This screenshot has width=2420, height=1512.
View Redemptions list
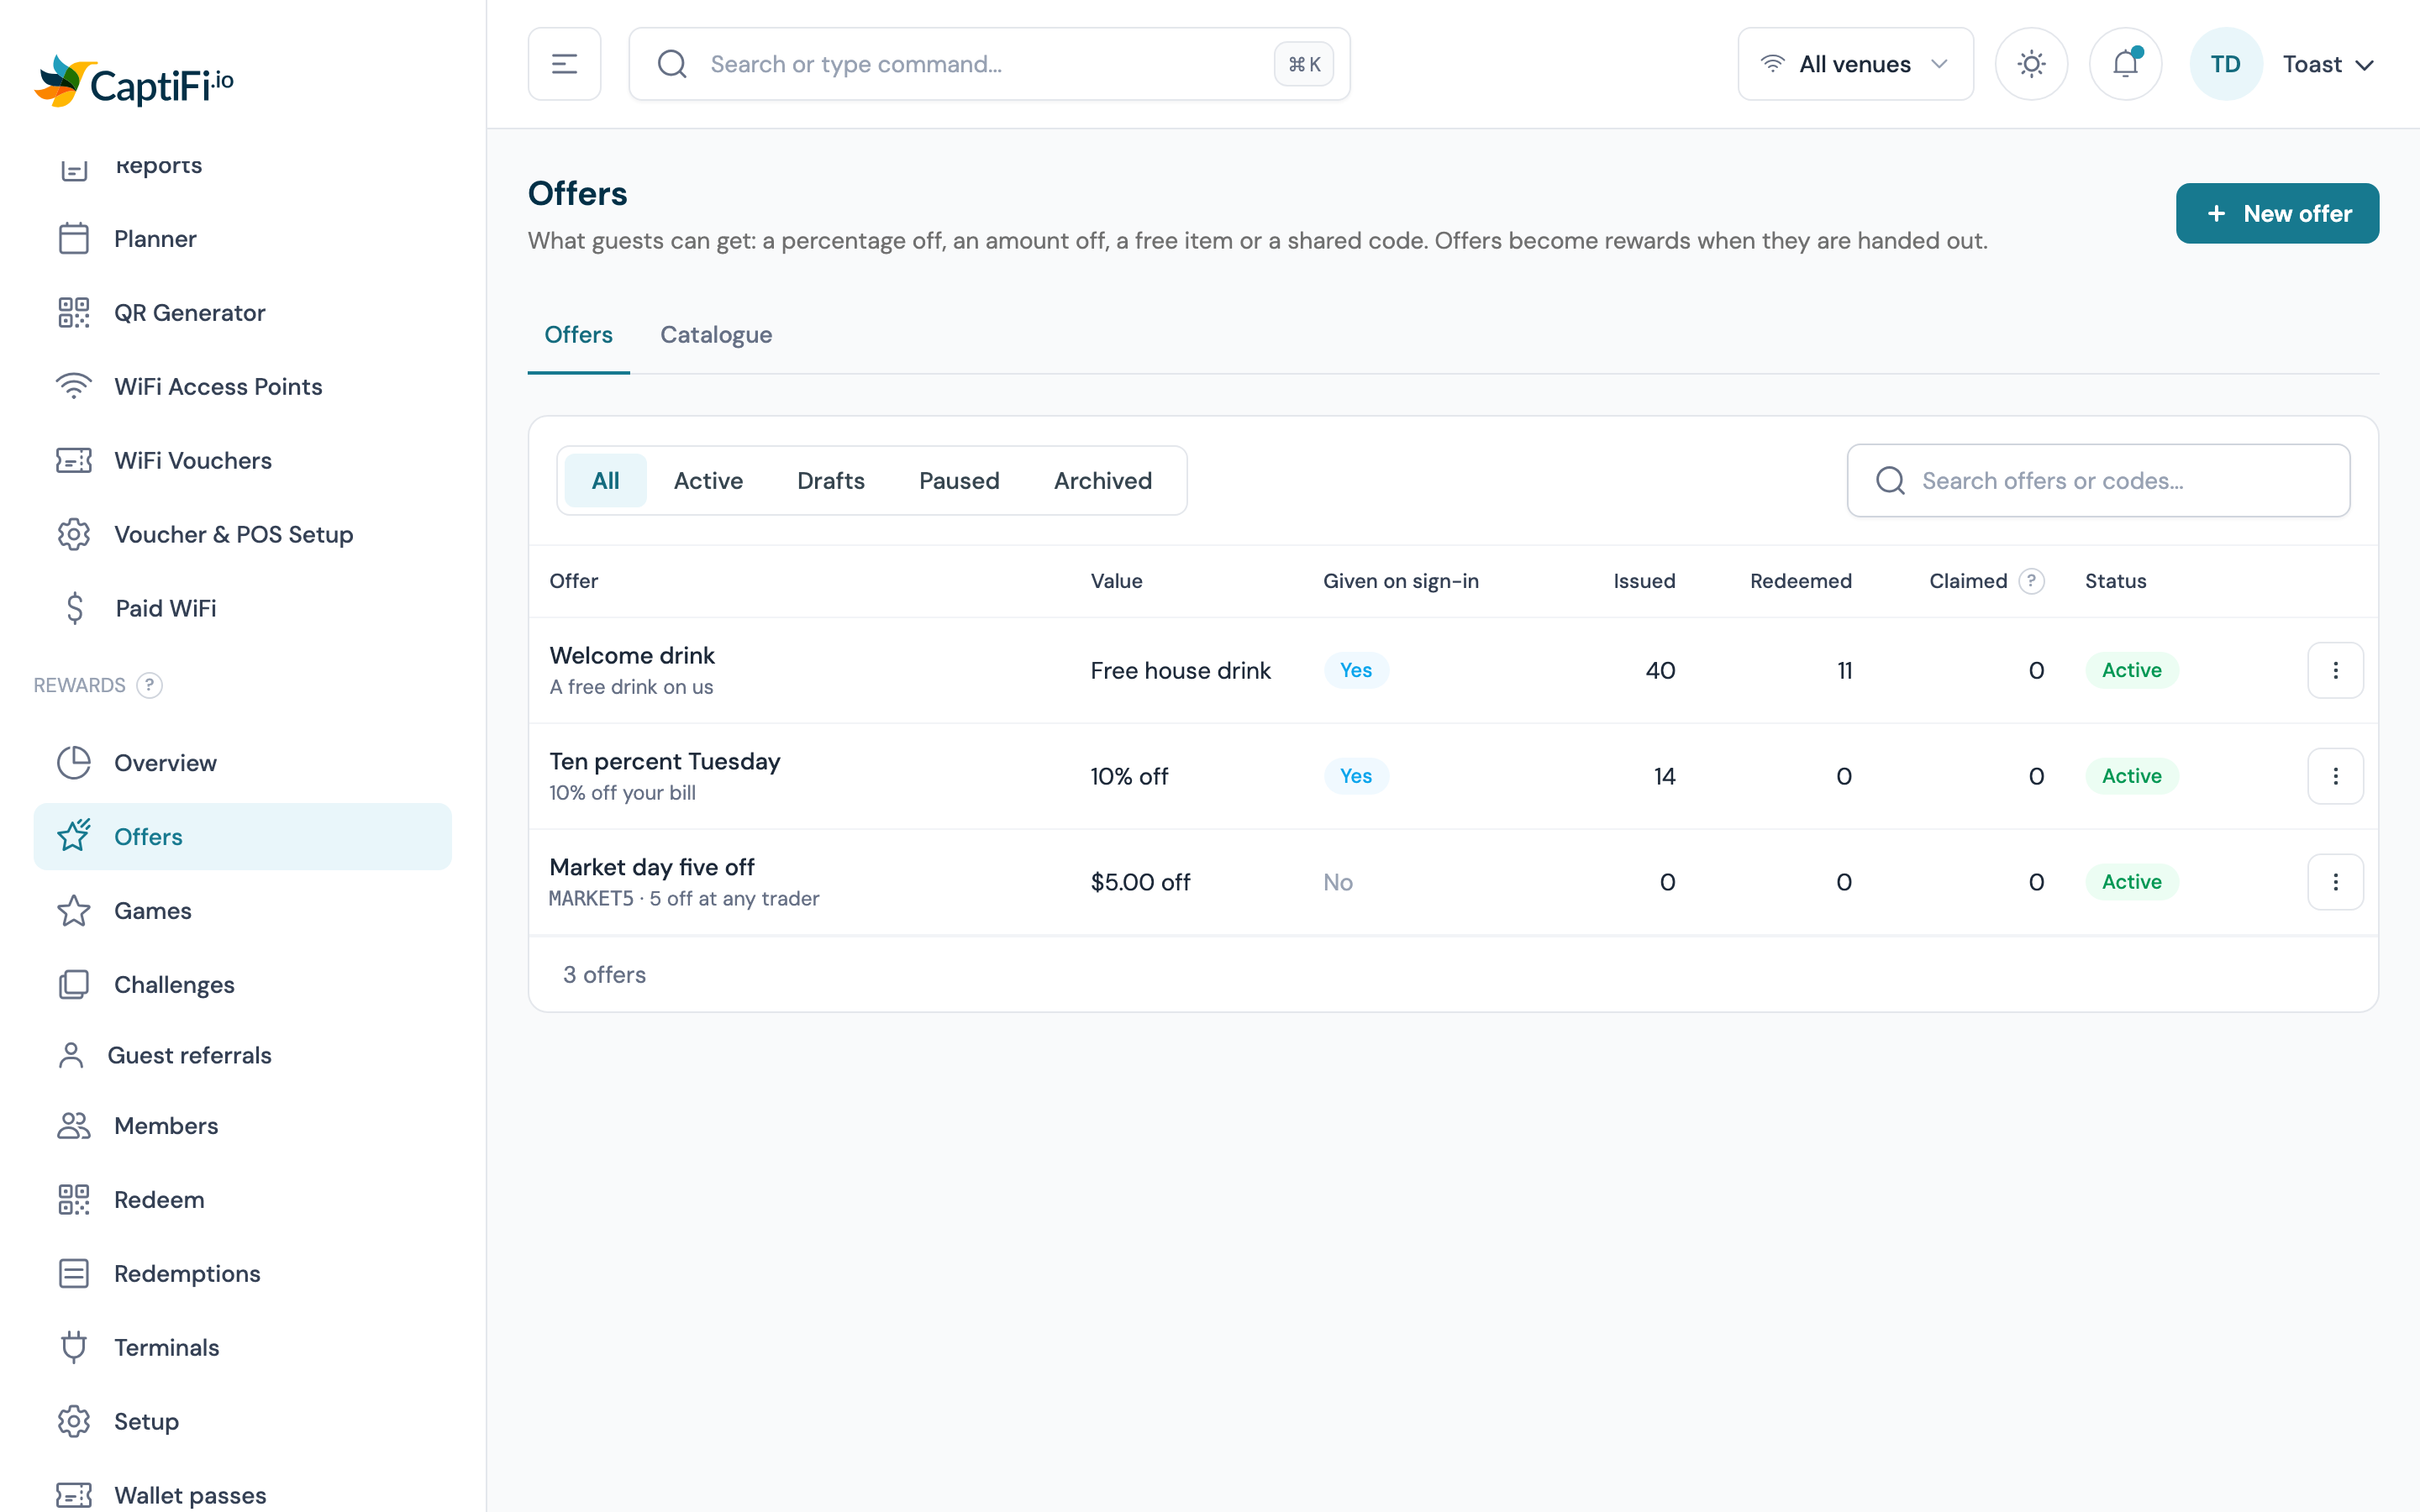(x=242, y=1274)
